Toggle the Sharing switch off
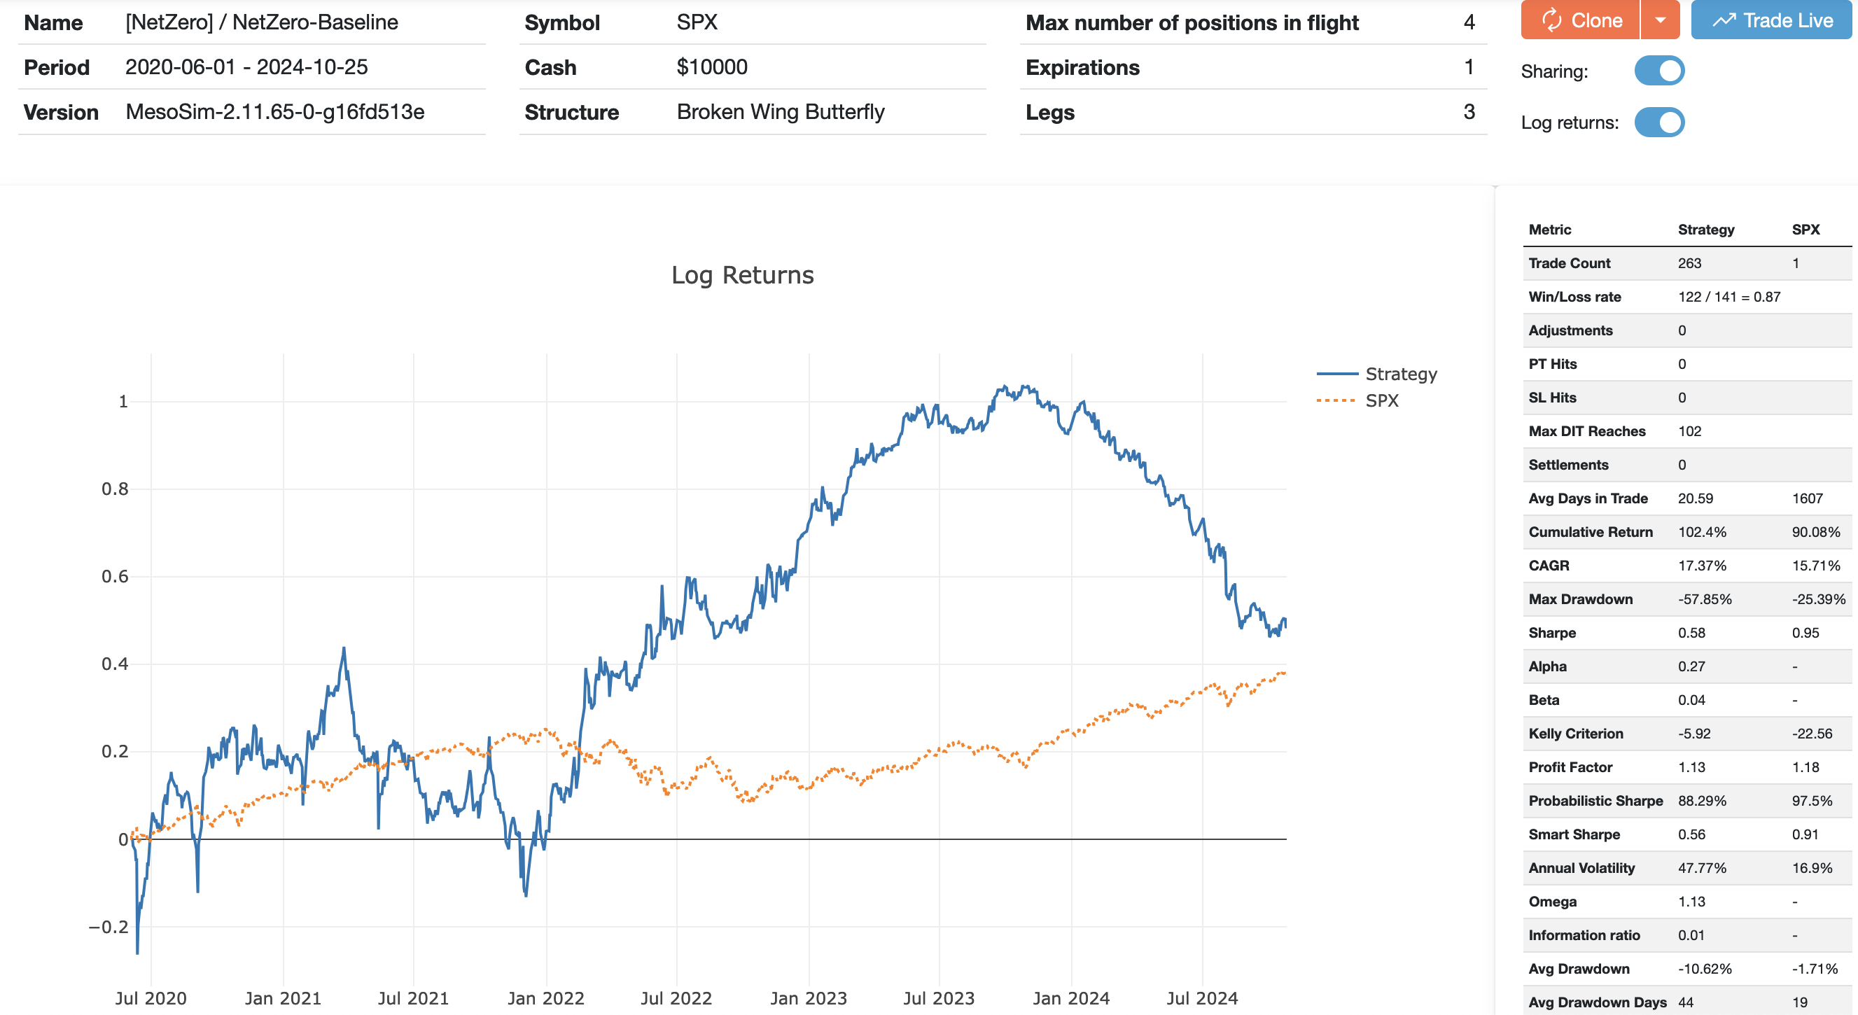 click(x=1659, y=71)
